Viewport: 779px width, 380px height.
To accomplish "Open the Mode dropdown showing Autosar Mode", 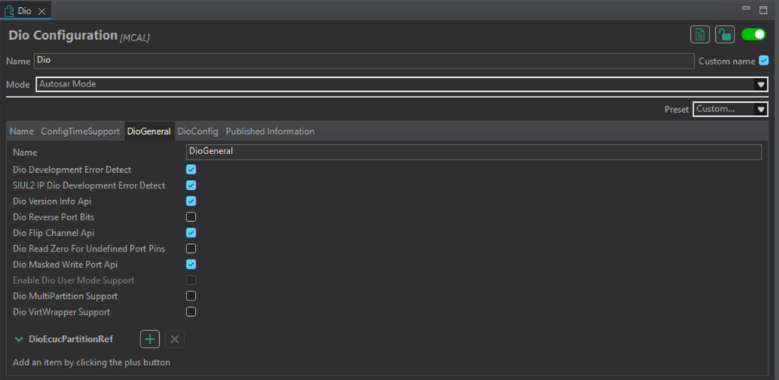I will point(402,84).
